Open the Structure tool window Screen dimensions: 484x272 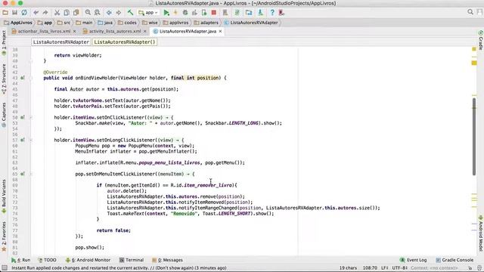pyautogui.click(x=4, y=79)
